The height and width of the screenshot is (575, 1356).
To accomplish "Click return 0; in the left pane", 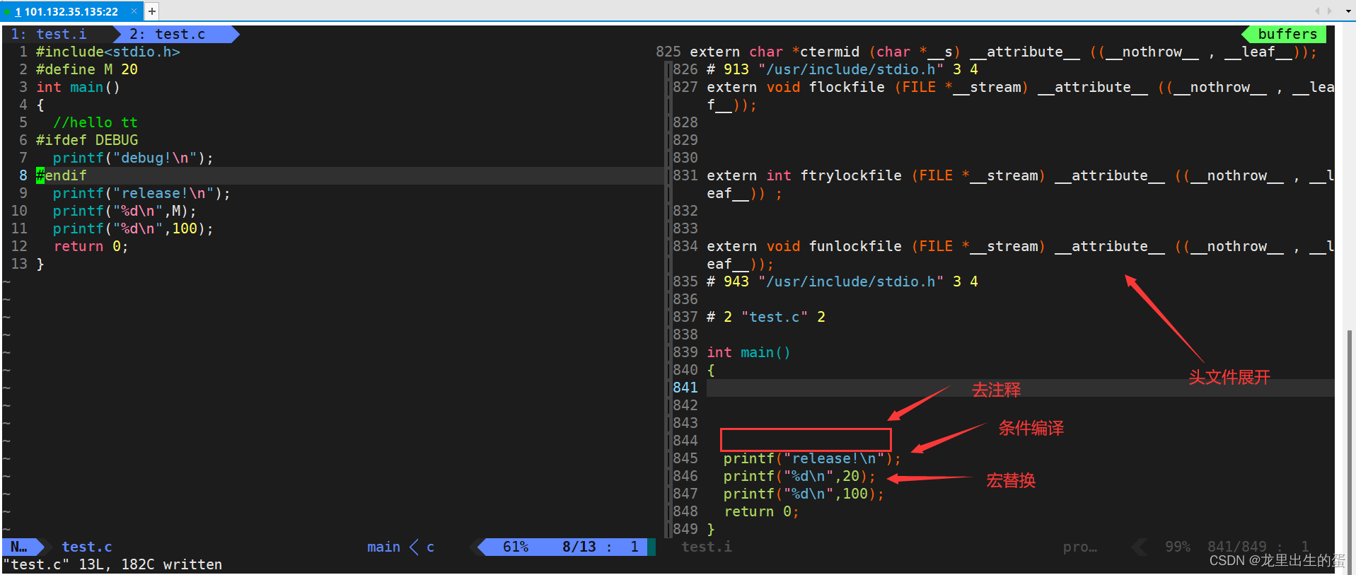I will pyautogui.click(x=91, y=246).
